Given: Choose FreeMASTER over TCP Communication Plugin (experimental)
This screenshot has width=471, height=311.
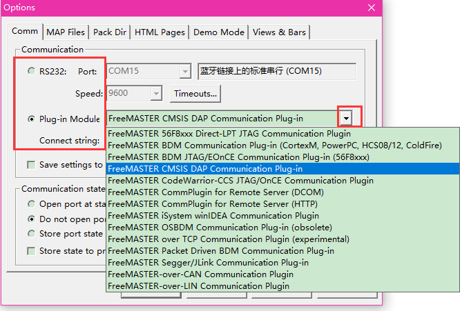Looking at the screenshot, I should click(x=283, y=239).
